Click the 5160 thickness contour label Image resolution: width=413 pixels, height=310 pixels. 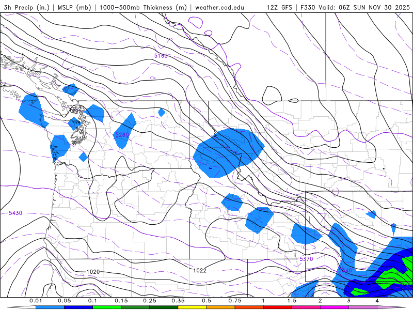tap(161, 56)
